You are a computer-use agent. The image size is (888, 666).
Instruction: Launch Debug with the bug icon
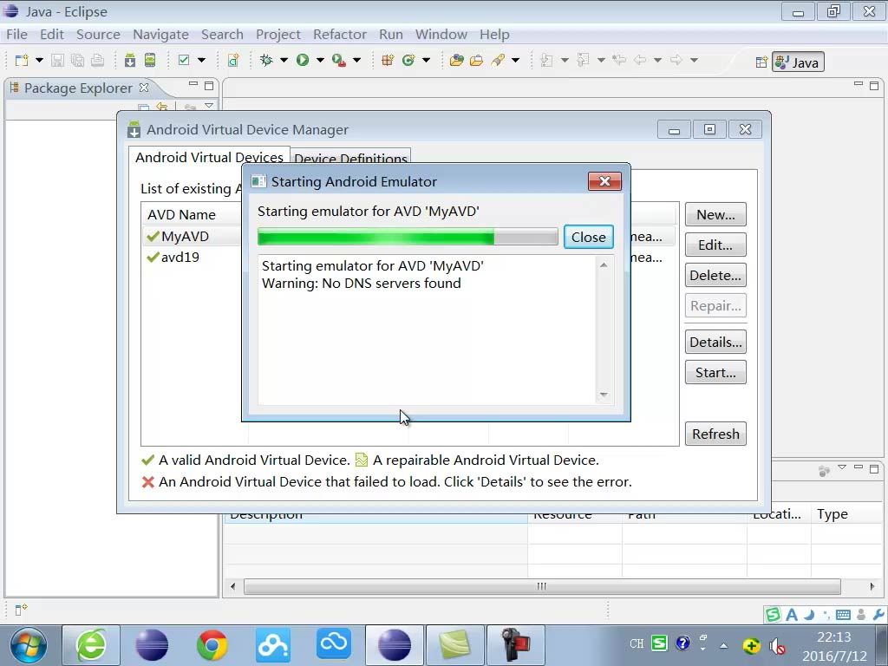pos(266,60)
